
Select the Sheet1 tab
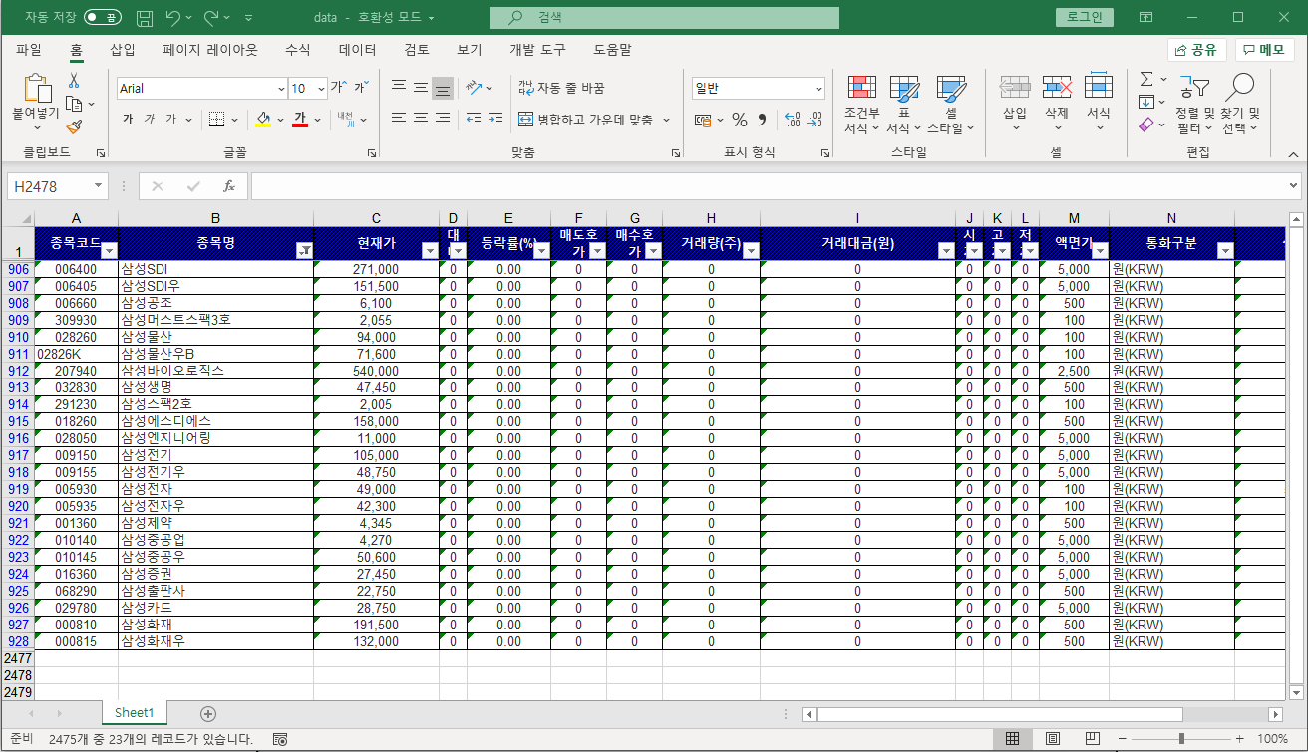point(134,713)
